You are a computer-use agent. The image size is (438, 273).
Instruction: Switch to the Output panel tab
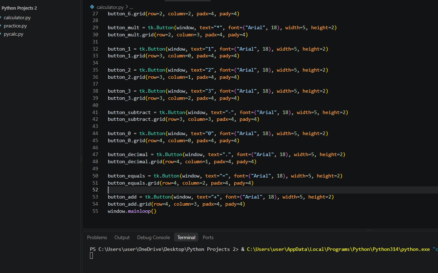(122, 237)
